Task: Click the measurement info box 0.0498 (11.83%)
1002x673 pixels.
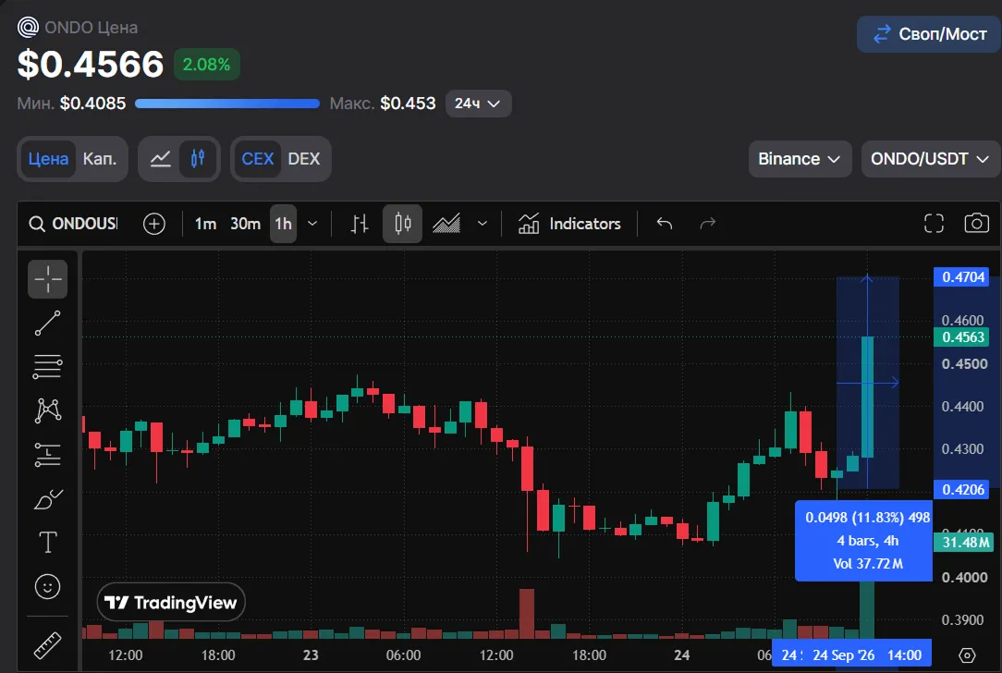Action: coord(864,541)
